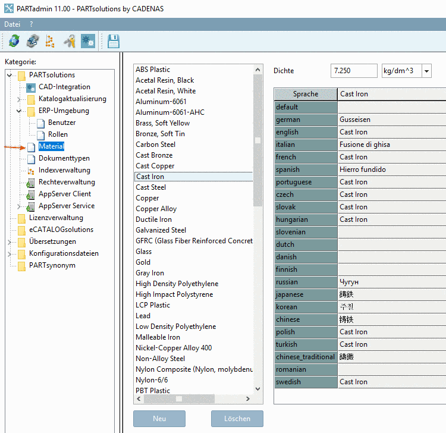Click the refresh globe toolbar icon
Screen dimensions: 446x433
[13, 41]
